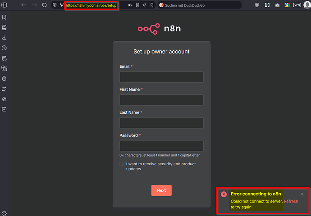Screen dimensions: 311x216
Task: Click the First Name field label
Action: pyautogui.click(x=129, y=89)
